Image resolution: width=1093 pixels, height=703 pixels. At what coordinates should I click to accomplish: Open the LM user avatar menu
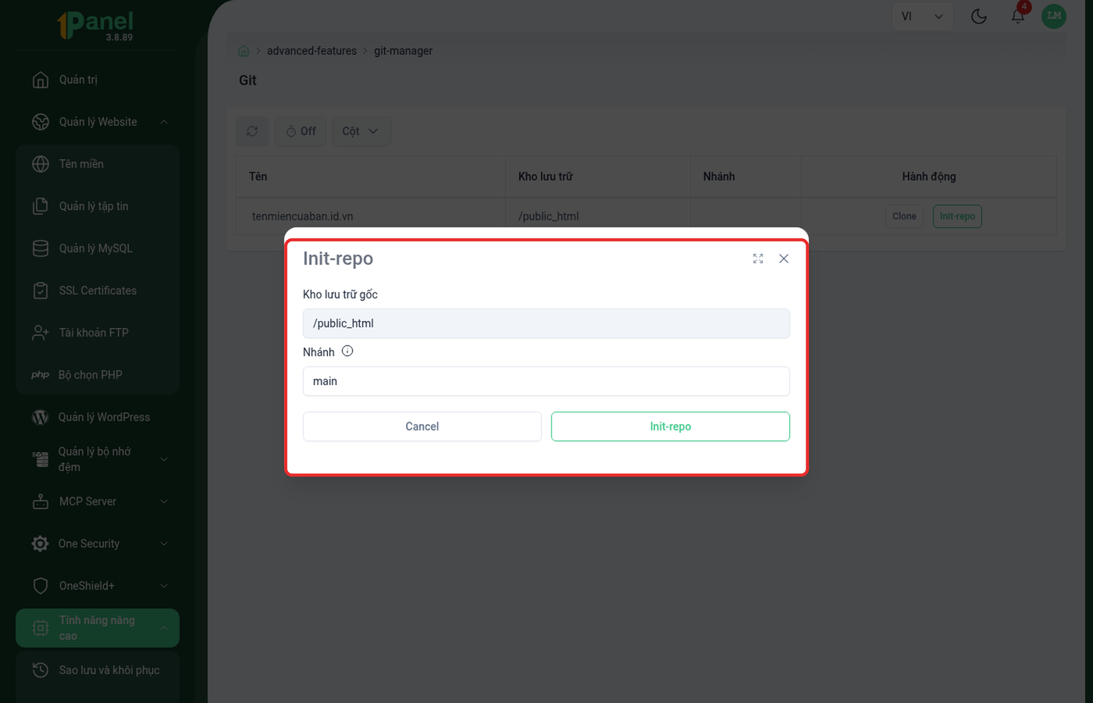(x=1054, y=16)
